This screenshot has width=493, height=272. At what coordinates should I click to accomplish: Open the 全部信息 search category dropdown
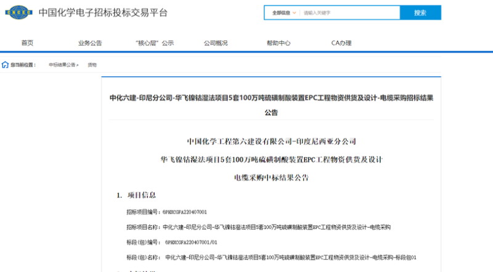click(284, 13)
